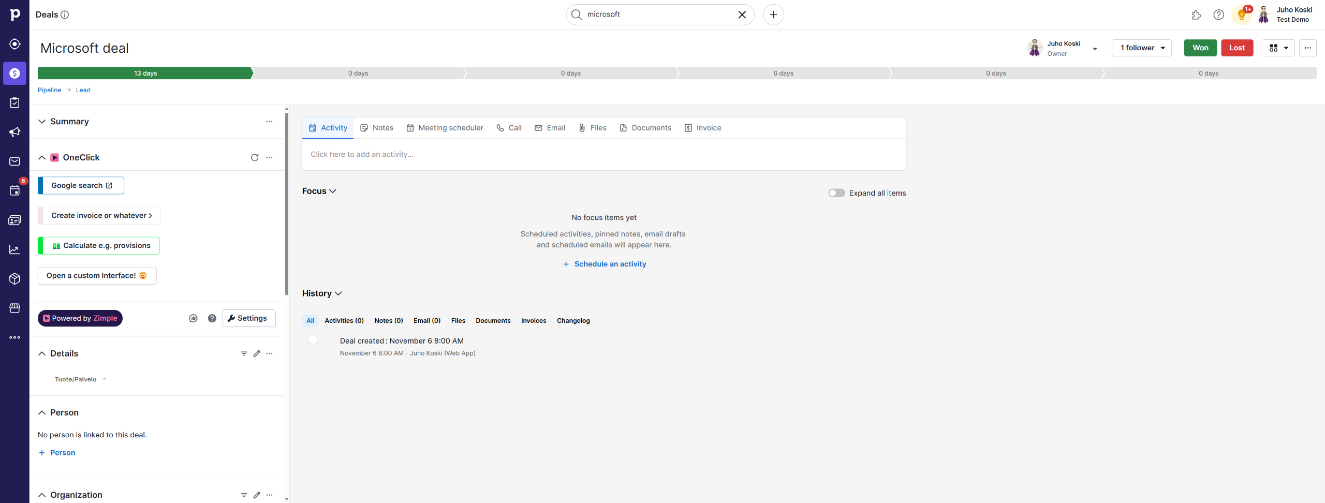Click here to add an activity field
This screenshot has height=503, width=1325.
coord(604,154)
